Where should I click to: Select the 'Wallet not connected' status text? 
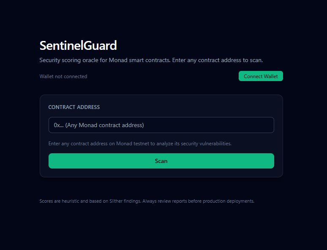[63, 76]
